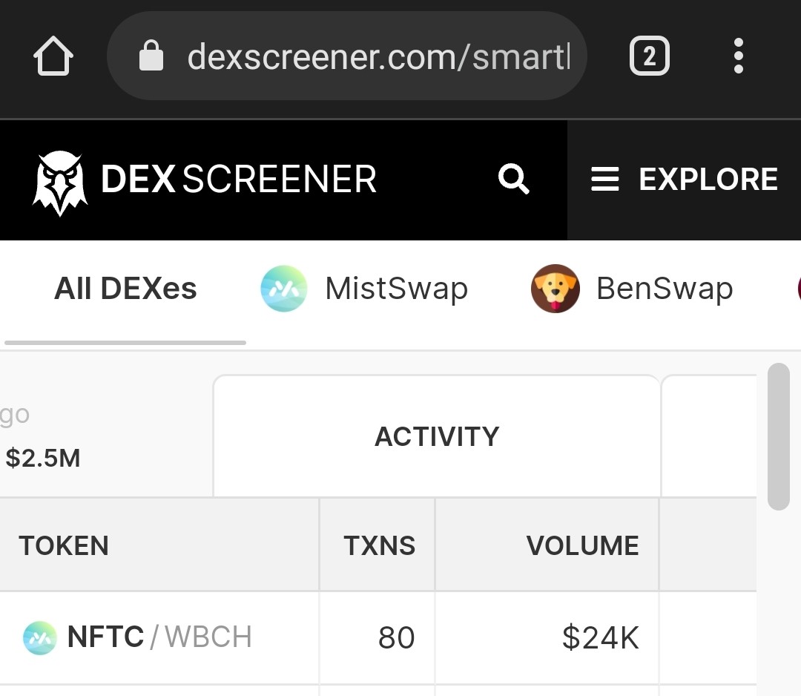Select the All DEXes tab
The width and height of the screenshot is (801, 696).
pyautogui.click(x=125, y=288)
